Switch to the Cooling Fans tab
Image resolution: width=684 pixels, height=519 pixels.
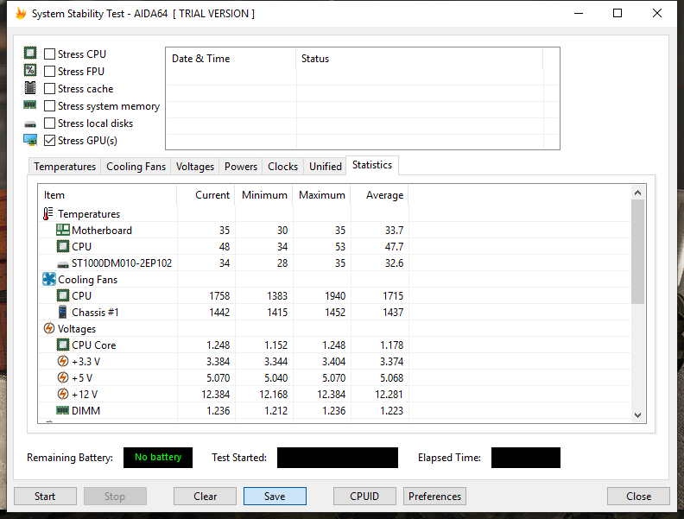pos(136,167)
